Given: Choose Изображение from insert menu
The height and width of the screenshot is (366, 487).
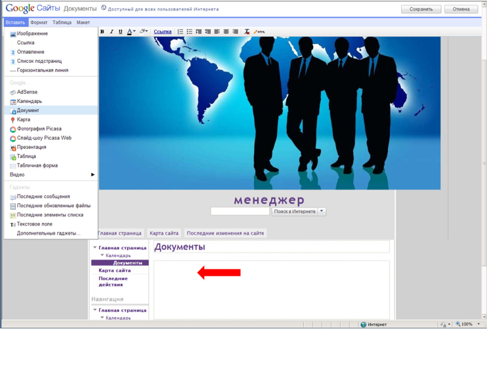Looking at the screenshot, I should tap(51, 33).
